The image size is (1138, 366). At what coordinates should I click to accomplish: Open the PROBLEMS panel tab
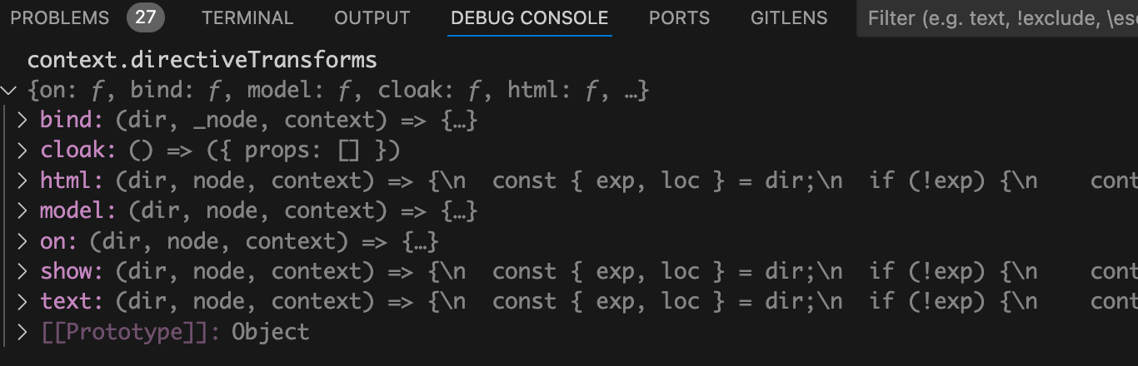59,17
